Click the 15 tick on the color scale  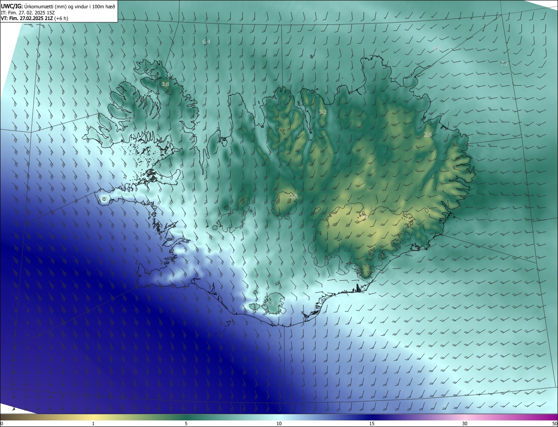(372, 424)
